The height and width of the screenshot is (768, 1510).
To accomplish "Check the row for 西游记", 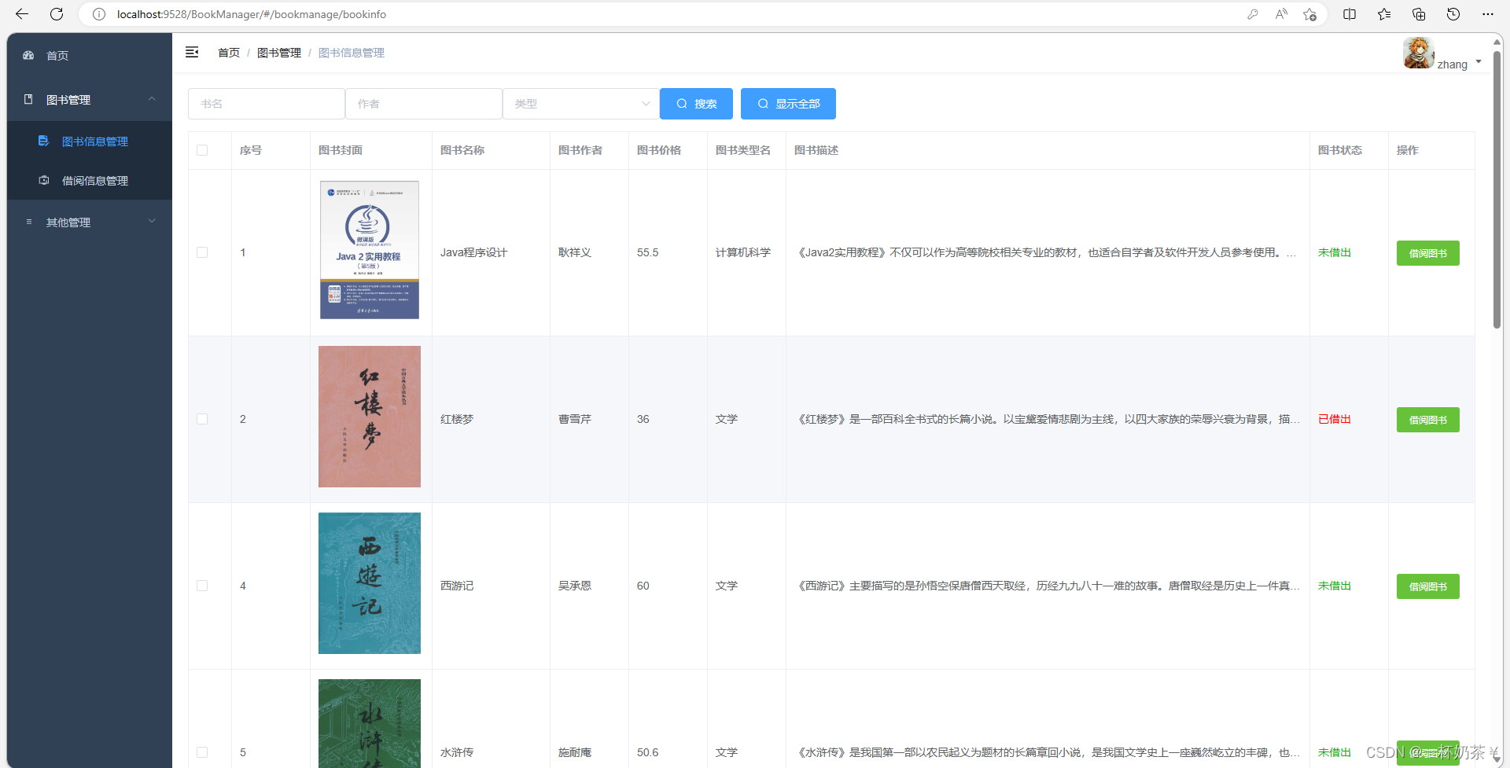I will click(202, 586).
